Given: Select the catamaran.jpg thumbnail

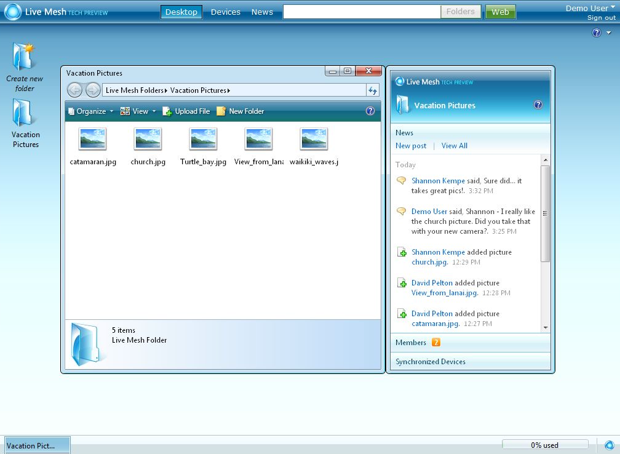Looking at the screenshot, I should coord(92,139).
